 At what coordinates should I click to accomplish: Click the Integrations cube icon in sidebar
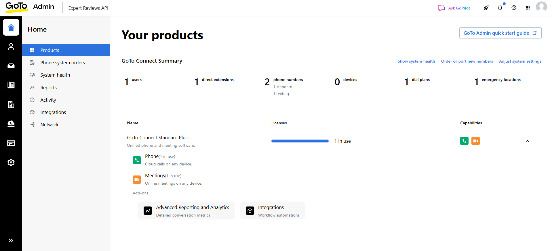[x=32, y=112]
